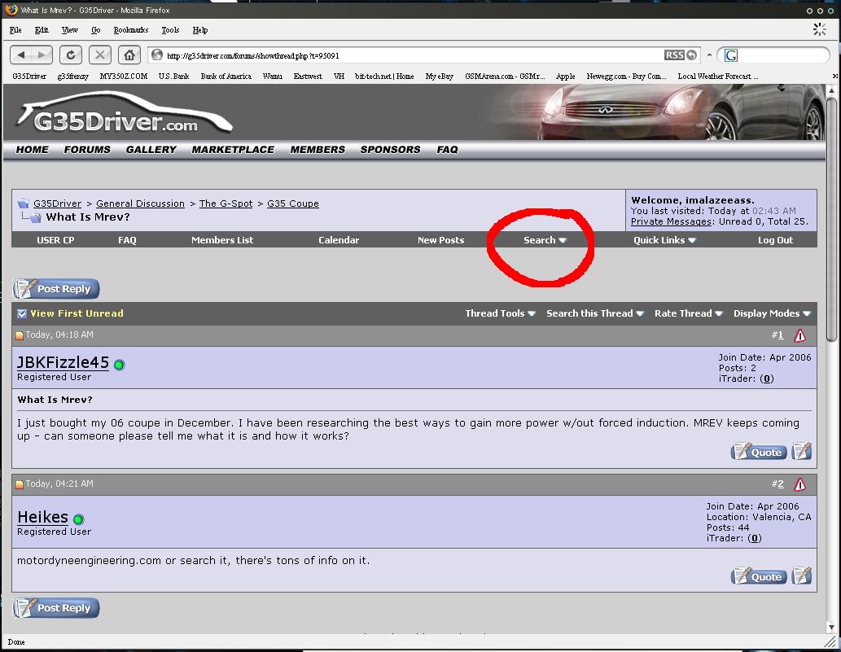Click JBKFizzle45's green online status indicator
This screenshot has width=841, height=652.
[119, 365]
